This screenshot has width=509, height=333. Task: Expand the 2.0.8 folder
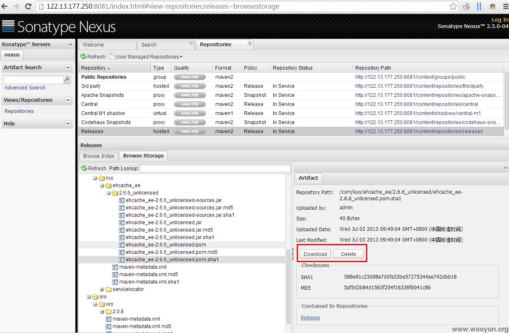[102, 312]
